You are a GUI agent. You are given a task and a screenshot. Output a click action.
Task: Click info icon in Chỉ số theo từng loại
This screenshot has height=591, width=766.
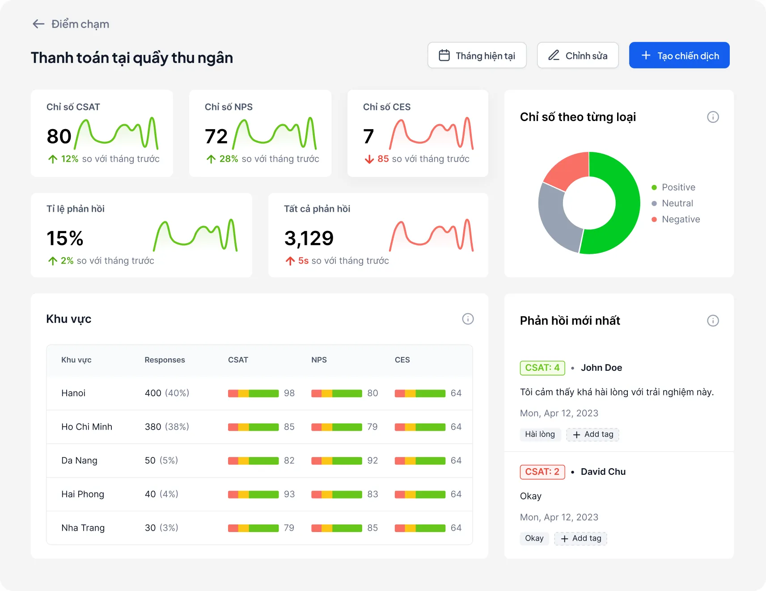[713, 117]
